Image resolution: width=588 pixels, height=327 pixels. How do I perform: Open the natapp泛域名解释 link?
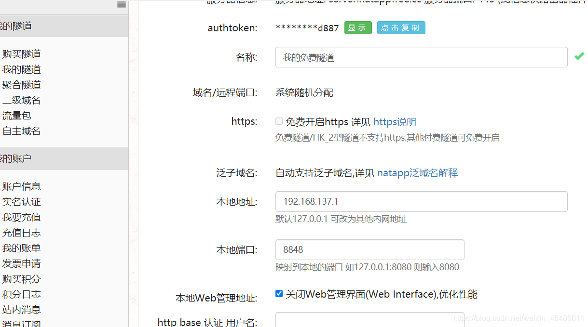(417, 173)
